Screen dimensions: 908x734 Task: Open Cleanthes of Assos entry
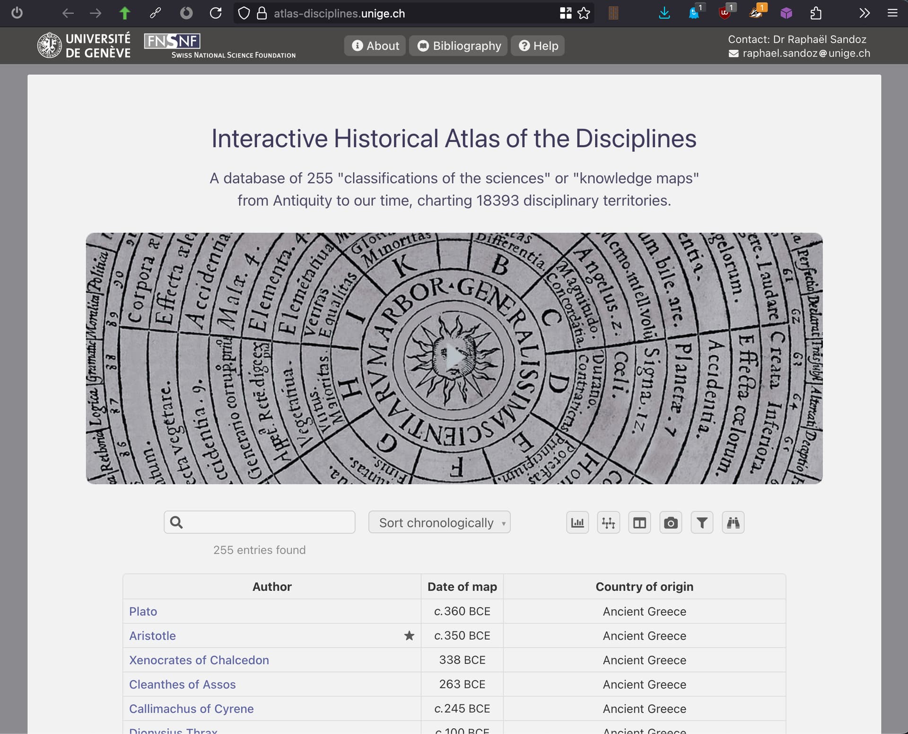tap(182, 684)
